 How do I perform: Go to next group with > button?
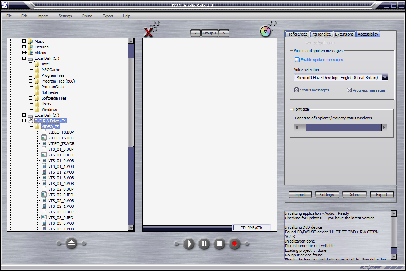224,33
